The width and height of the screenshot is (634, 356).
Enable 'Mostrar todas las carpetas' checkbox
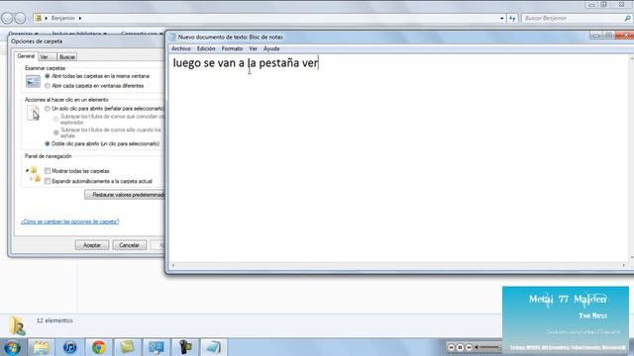(48, 171)
